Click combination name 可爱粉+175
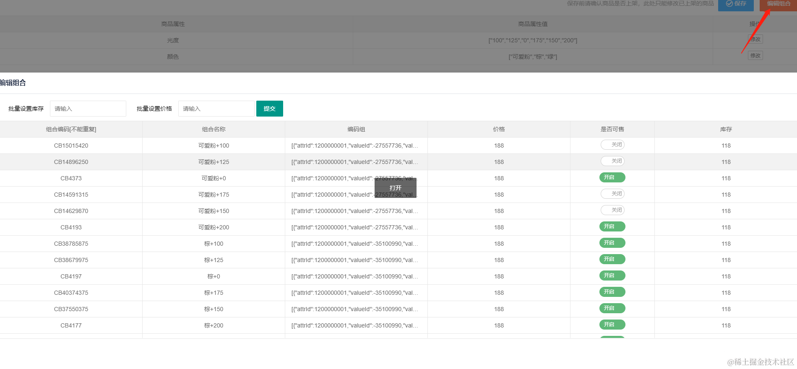Image resolution: width=797 pixels, height=369 pixels. coord(214,195)
